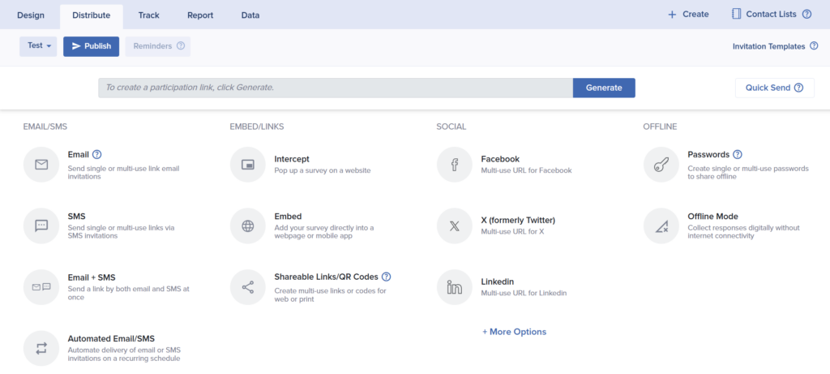Click the "Automated Email/SMS" title text
The height and width of the screenshot is (374, 830).
pyautogui.click(x=111, y=338)
